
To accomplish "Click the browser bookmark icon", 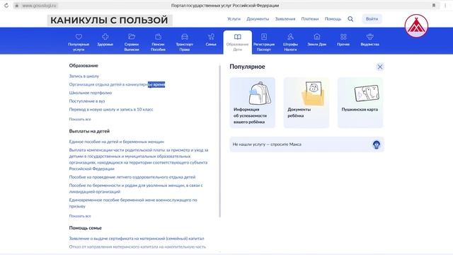I will coord(434,5).
